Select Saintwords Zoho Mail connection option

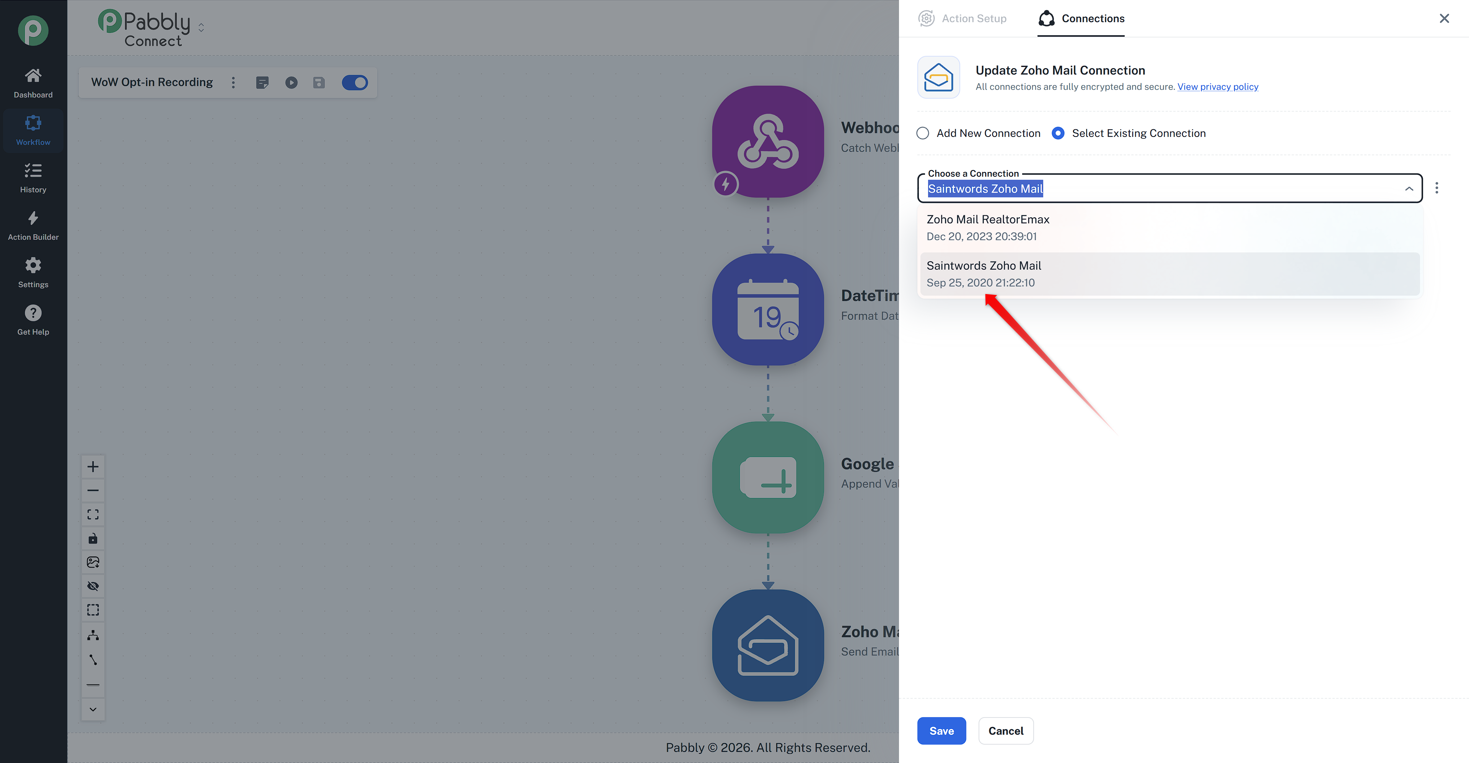(x=1170, y=274)
